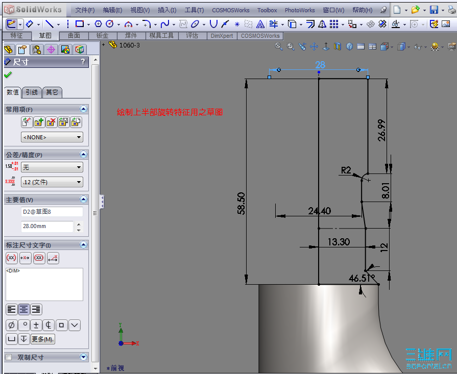Select the Smart Dimension tool
This screenshot has height=374, width=457.
click(30, 24)
